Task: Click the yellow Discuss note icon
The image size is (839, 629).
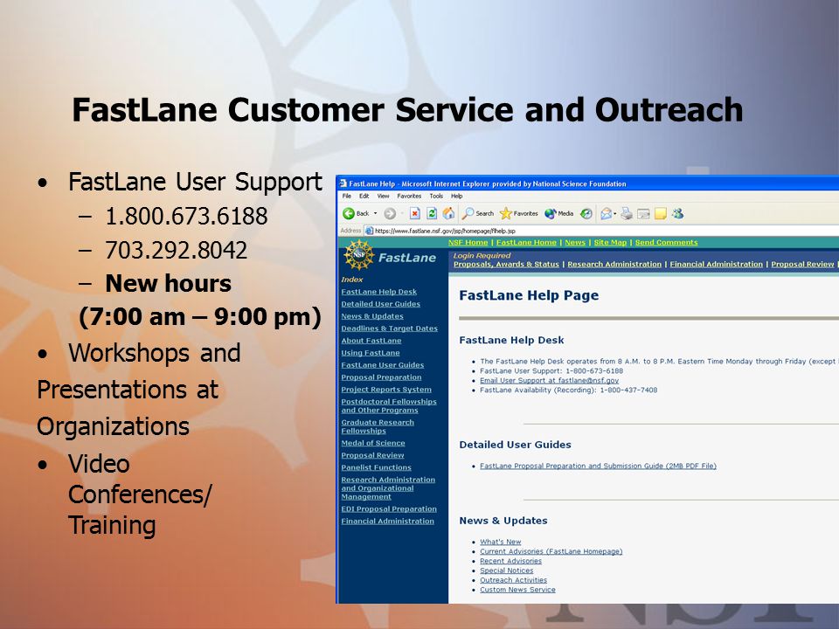Action: coord(661,213)
